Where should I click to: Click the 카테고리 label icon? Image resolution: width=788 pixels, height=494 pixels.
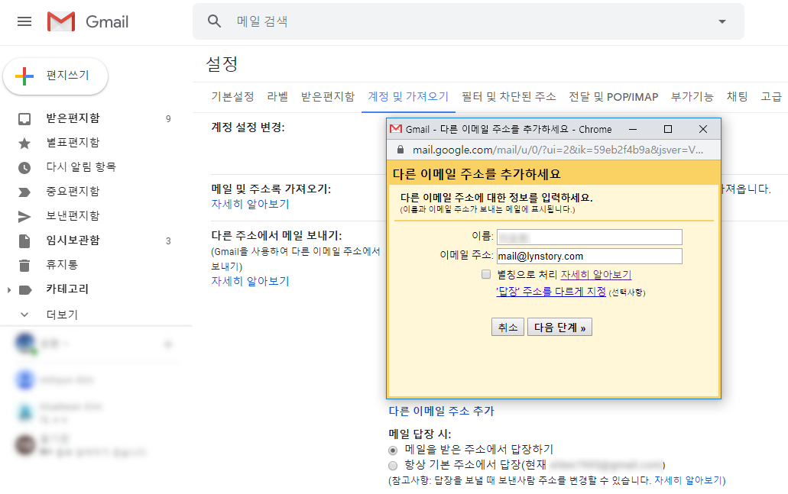[x=25, y=289]
